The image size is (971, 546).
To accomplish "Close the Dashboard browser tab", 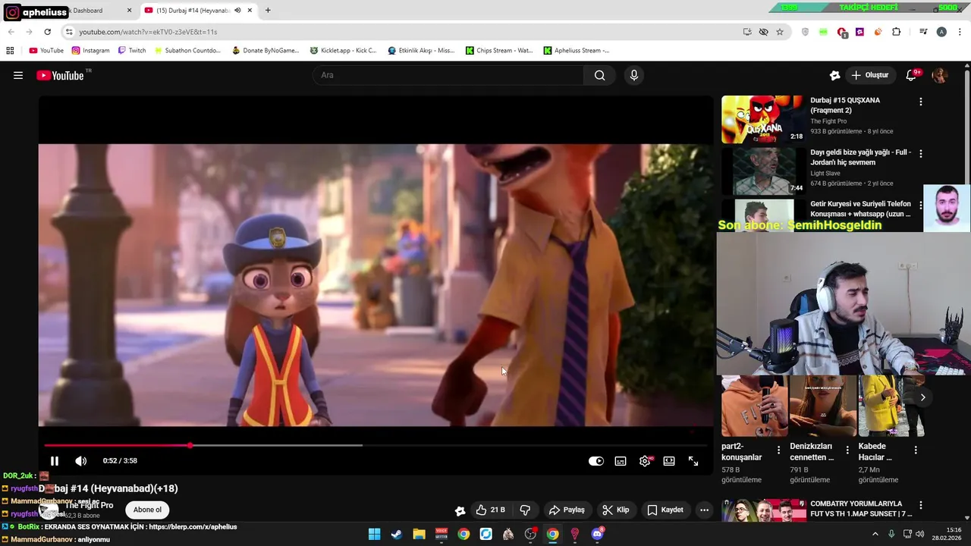I will [x=129, y=11].
